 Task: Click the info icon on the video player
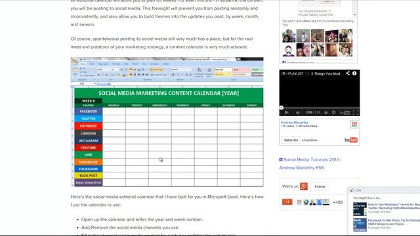pyautogui.click(x=354, y=73)
